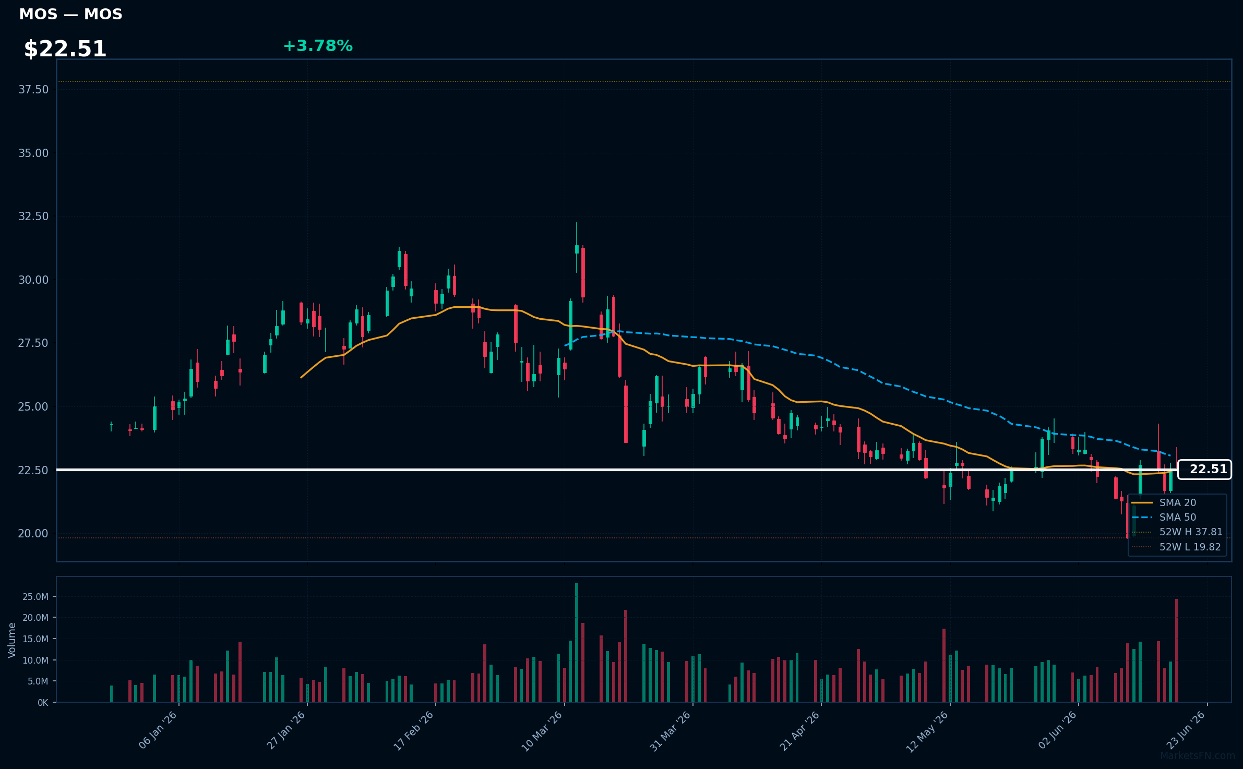Click the tallest red volume bar in June
The width and height of the screenshot is (1243, 769).
(1177, 651)
